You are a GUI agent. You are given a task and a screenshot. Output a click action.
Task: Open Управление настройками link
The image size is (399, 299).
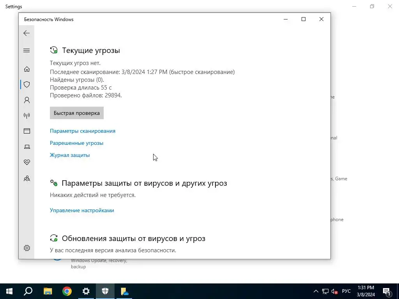[x=82, y=210]
